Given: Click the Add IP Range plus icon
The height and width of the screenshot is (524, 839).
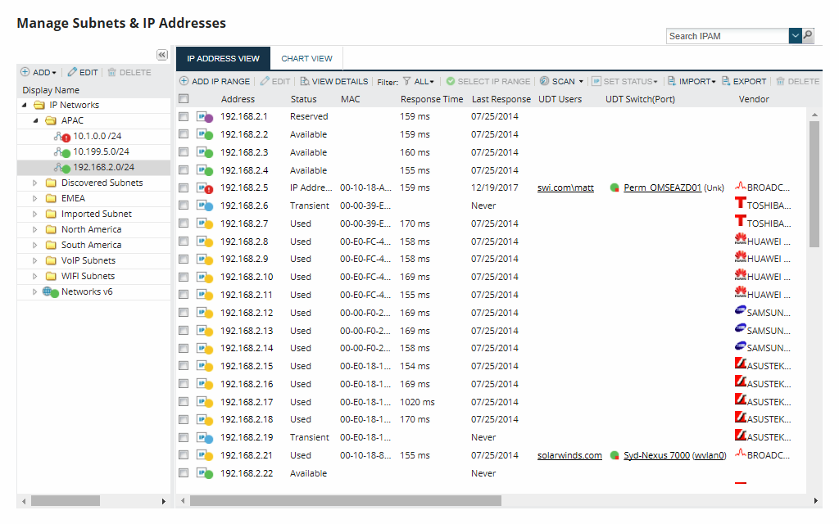Looking at the screenshot, I should (x=184, y=81).
